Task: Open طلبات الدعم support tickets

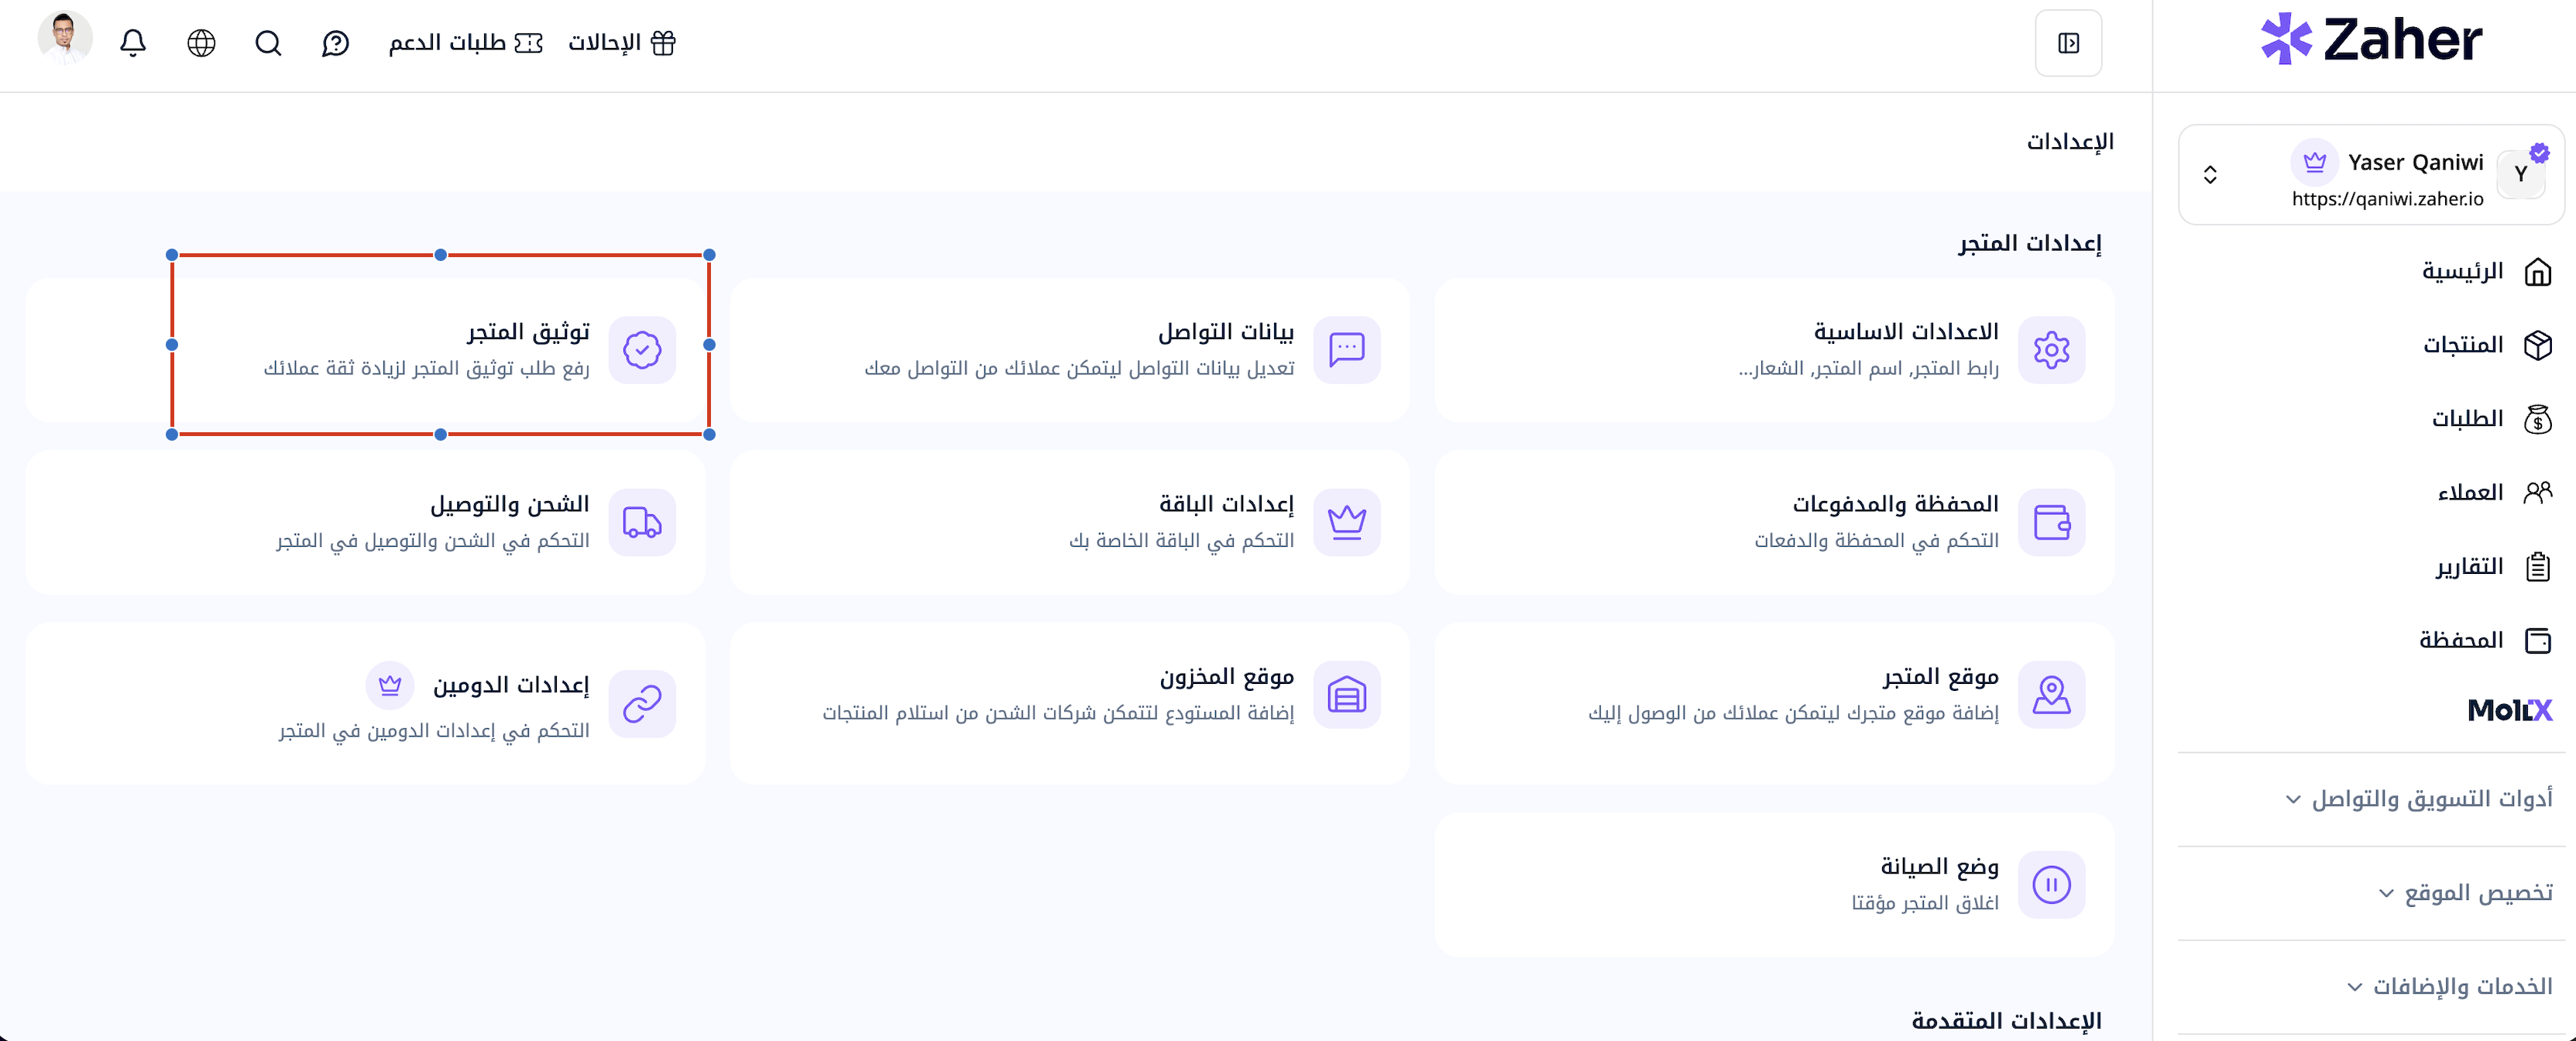Action: [465, 43]
